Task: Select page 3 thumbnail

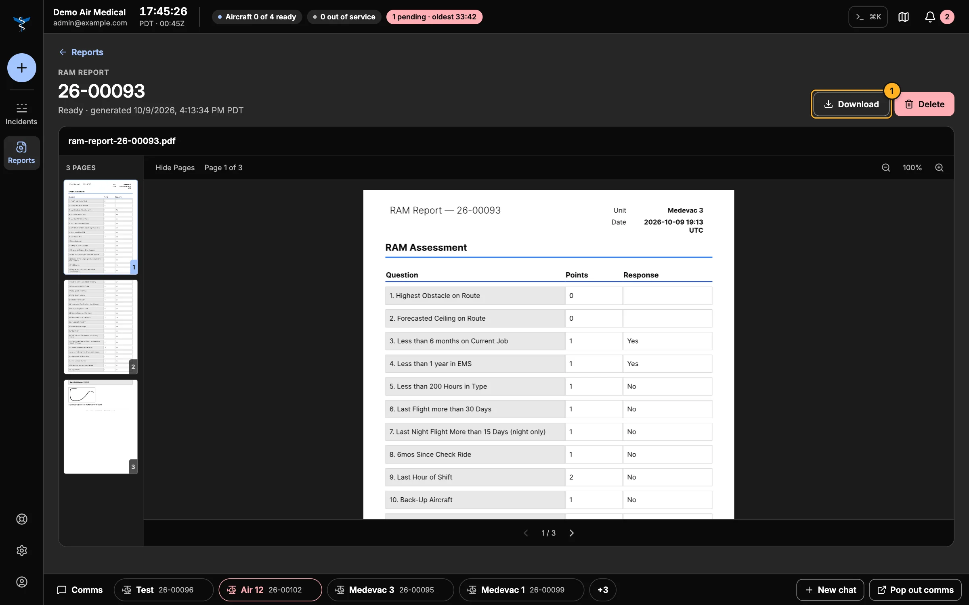Action: (x=101, y=427)
